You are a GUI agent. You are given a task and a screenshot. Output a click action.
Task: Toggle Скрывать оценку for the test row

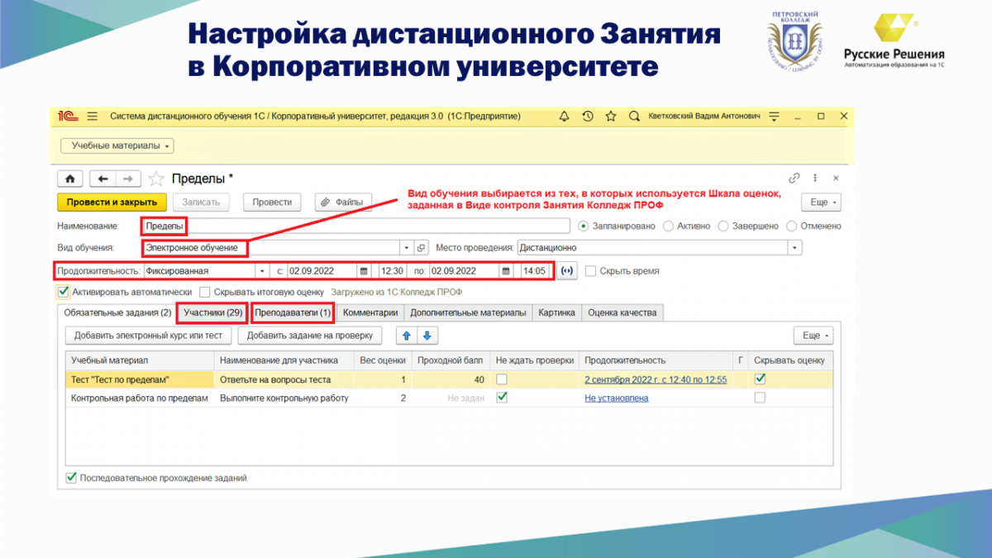coord(760,379)
